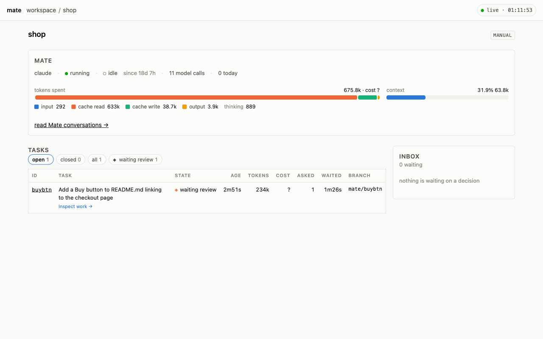The image size is (543, 339).
Task: Click the context usage progress bar
Action: tap(448, 97)
